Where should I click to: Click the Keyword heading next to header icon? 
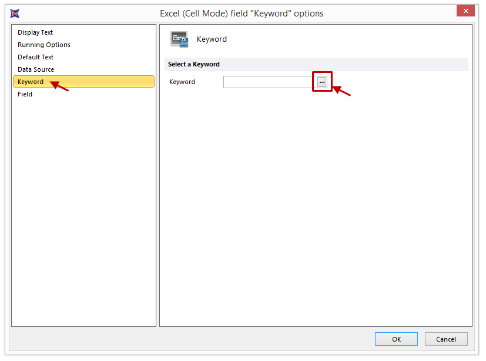(212, 39)
